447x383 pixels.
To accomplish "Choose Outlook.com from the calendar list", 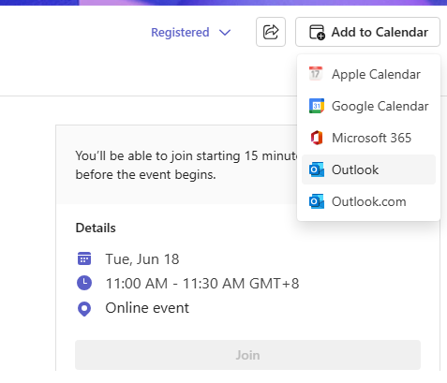I will 368,201.
